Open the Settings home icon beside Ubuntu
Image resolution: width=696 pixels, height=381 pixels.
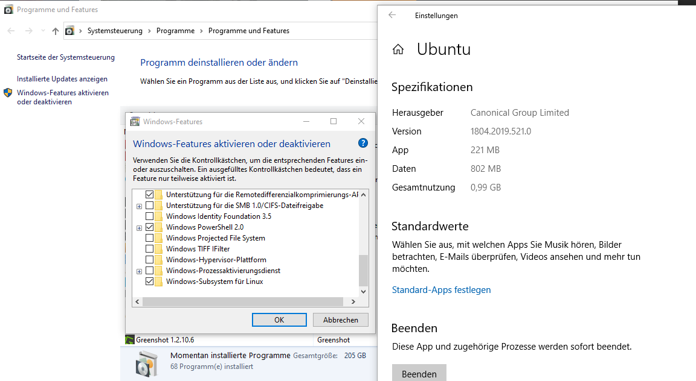point(398,49)
